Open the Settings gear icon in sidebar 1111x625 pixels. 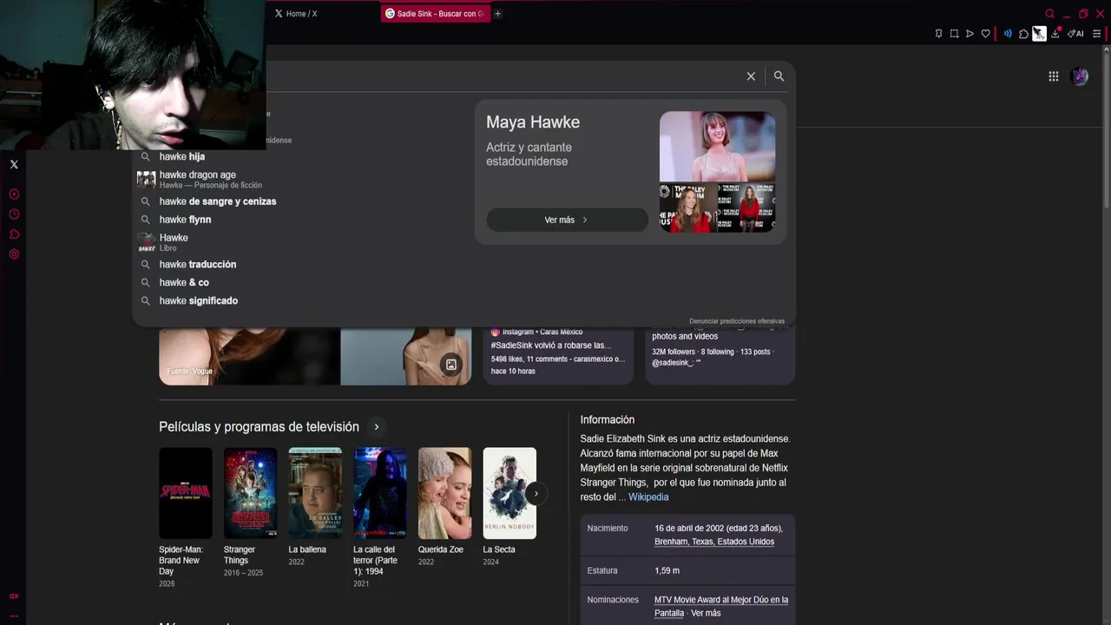[x=14, y=254]
